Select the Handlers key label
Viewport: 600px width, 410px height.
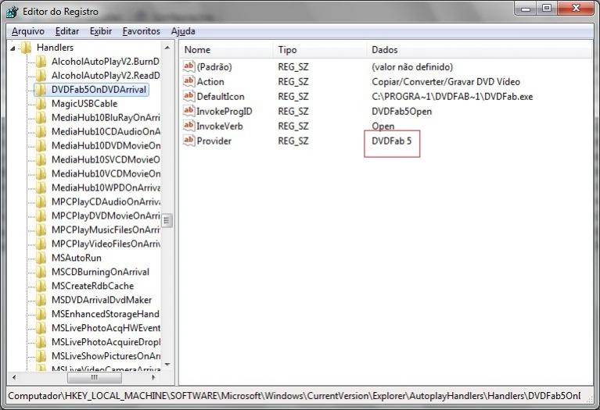point(55,48)
